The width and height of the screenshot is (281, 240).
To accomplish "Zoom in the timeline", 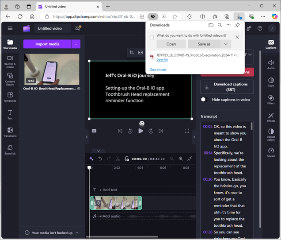I will click(181, 159).
